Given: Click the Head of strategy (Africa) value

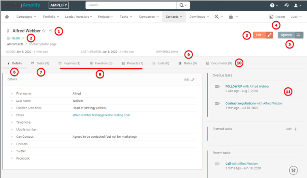Looking at the screenshot, I should point(89,108).
